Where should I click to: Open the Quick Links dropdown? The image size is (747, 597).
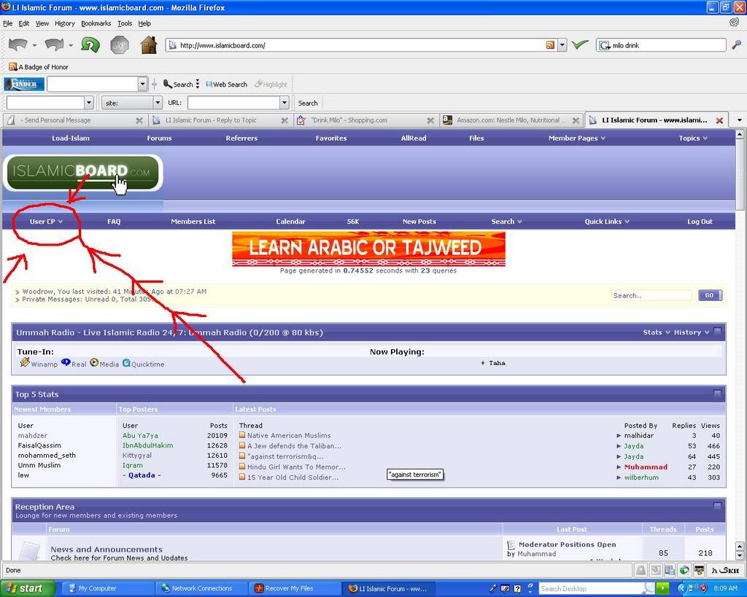click(607, 222)
